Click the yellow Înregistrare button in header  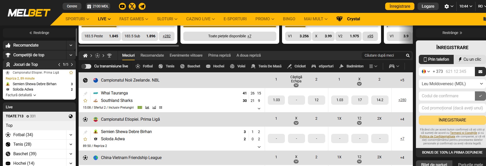399,6
